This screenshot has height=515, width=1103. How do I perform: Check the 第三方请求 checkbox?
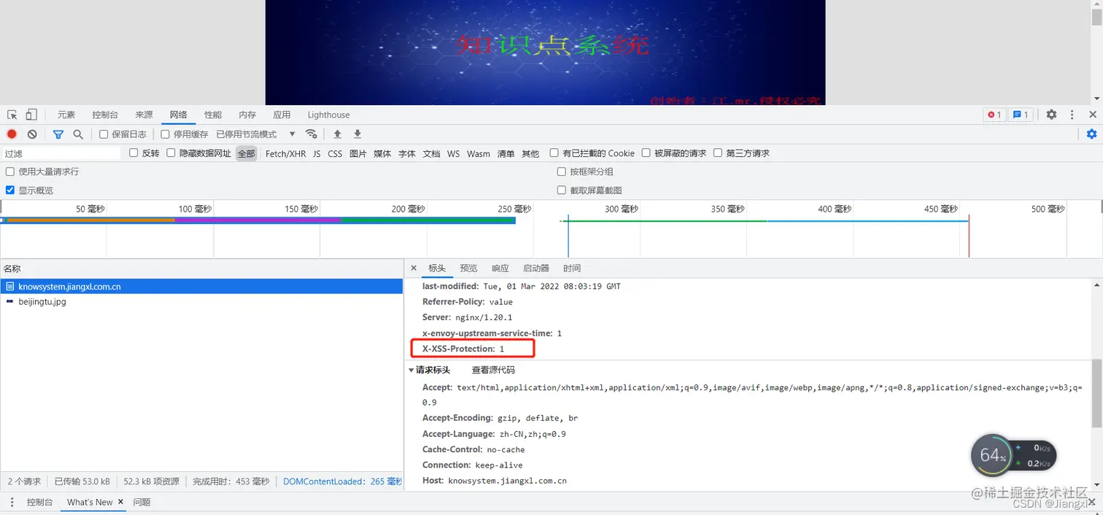pyautogui.click(x=718, y=153)
